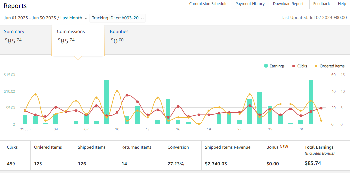Click the tallest earnings bar near June 9
Screen dimensions: 350x173
click(x=107, y=102)
